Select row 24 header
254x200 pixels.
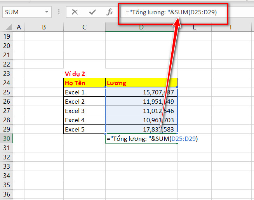click(7, 83)
